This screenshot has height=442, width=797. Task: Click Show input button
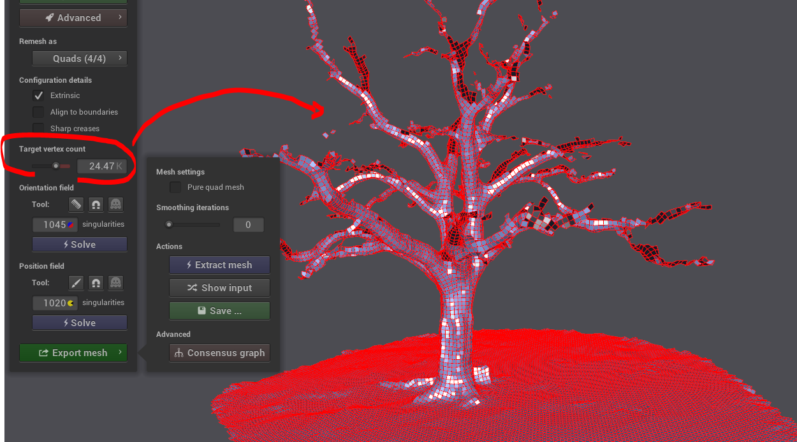[x=219, y=288]
